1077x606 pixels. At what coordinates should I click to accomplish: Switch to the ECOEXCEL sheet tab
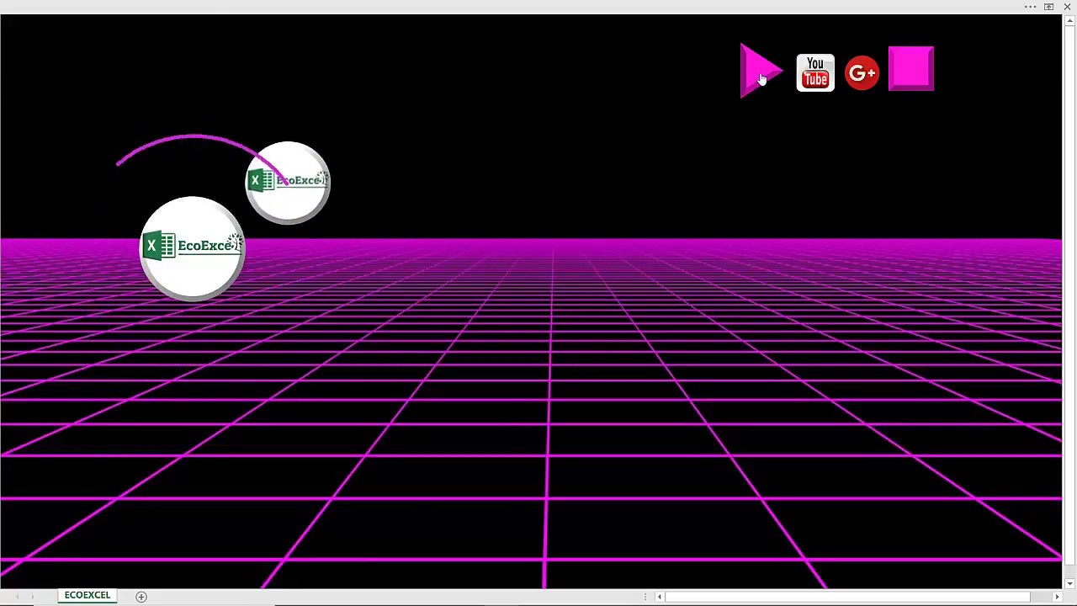coord(88,595)
